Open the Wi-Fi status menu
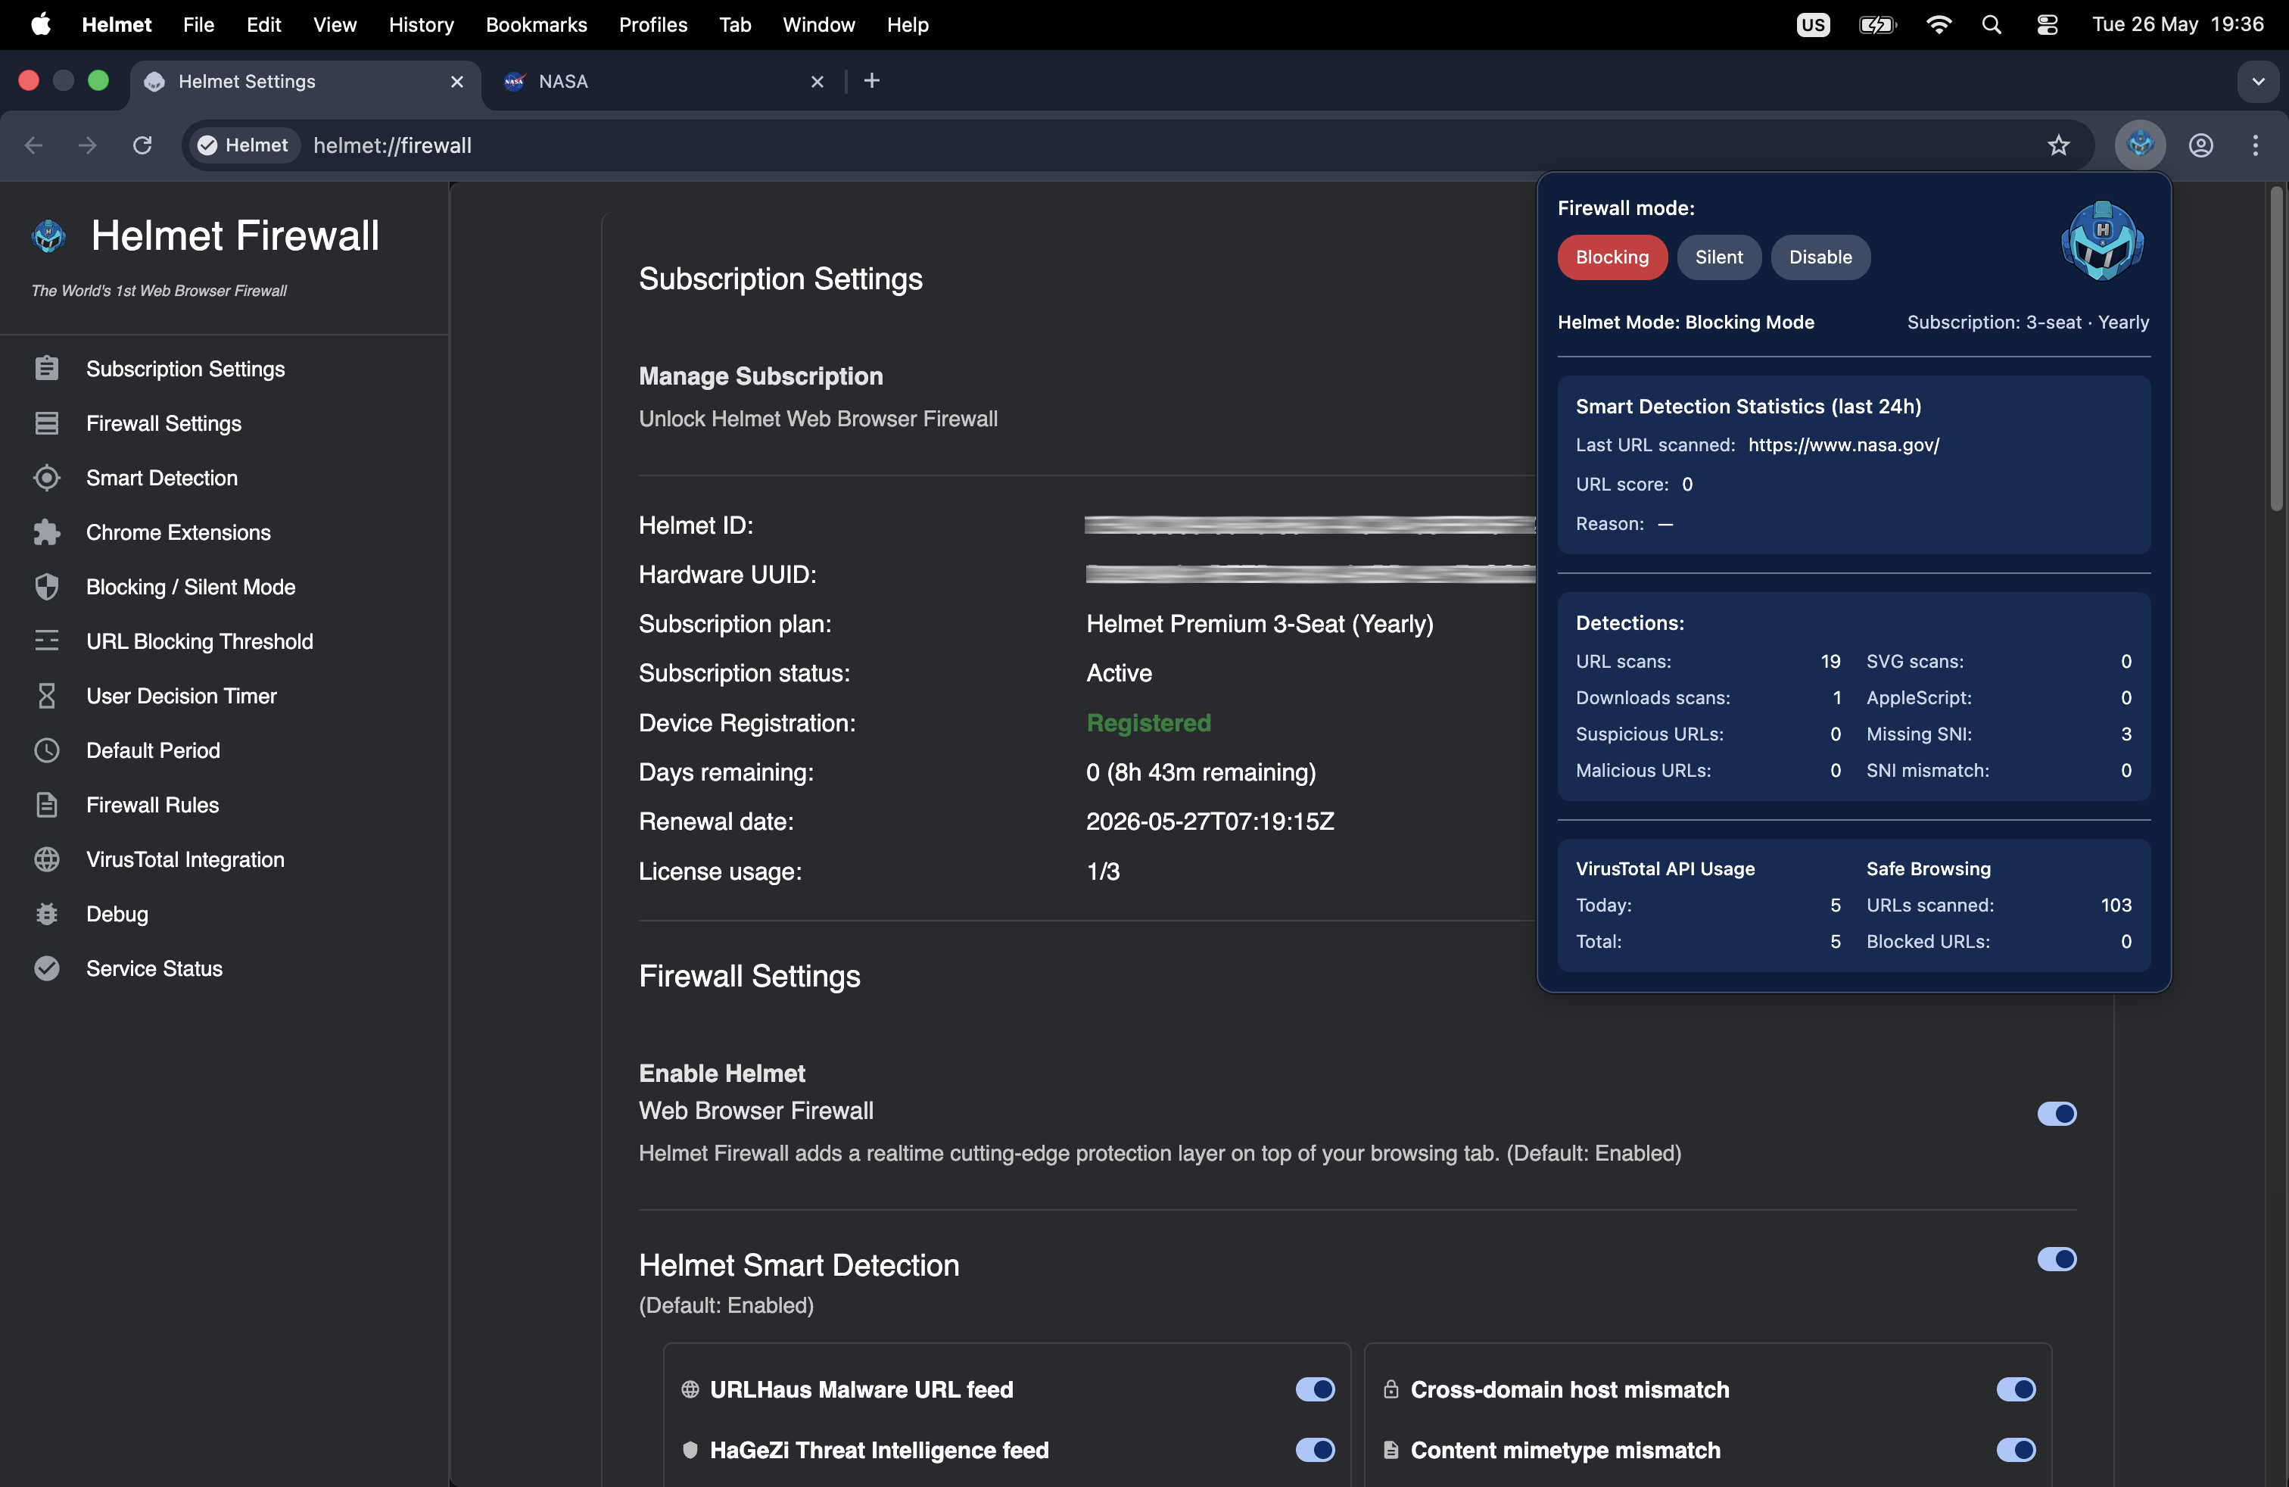Screen dimensions: 2289x1487 pos(1939,25)
